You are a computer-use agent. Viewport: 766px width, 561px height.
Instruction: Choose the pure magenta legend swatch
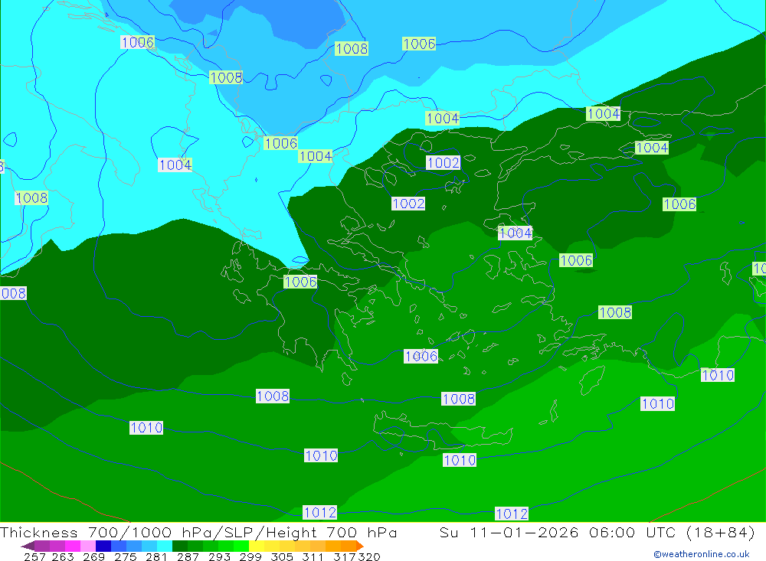[x=72, y=546]
